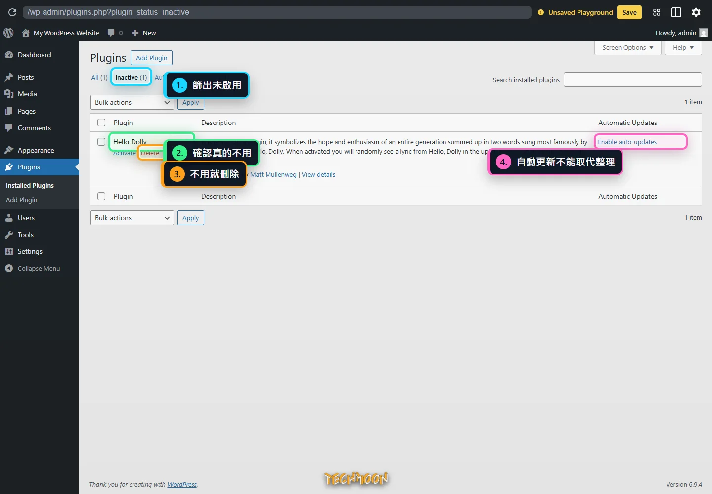
Task: Expand the Help panel
Action: pyautogui.click(x=683, y=47)
